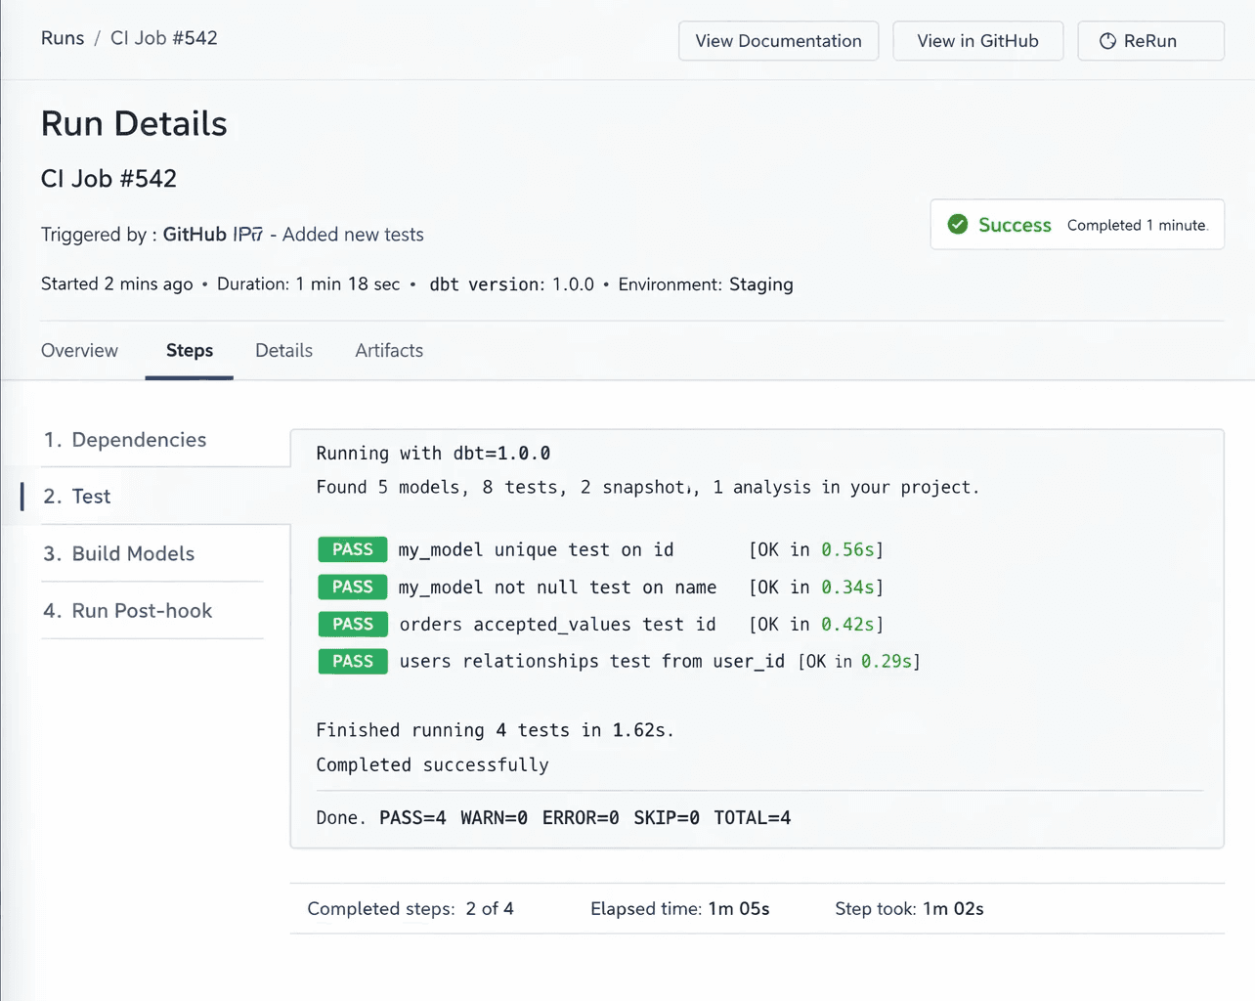This screenshot has width=1255, height=1001.
Task: Click 'Completed 1 minute' status text
Action: pyautogui.click(x=1138, y=225)
